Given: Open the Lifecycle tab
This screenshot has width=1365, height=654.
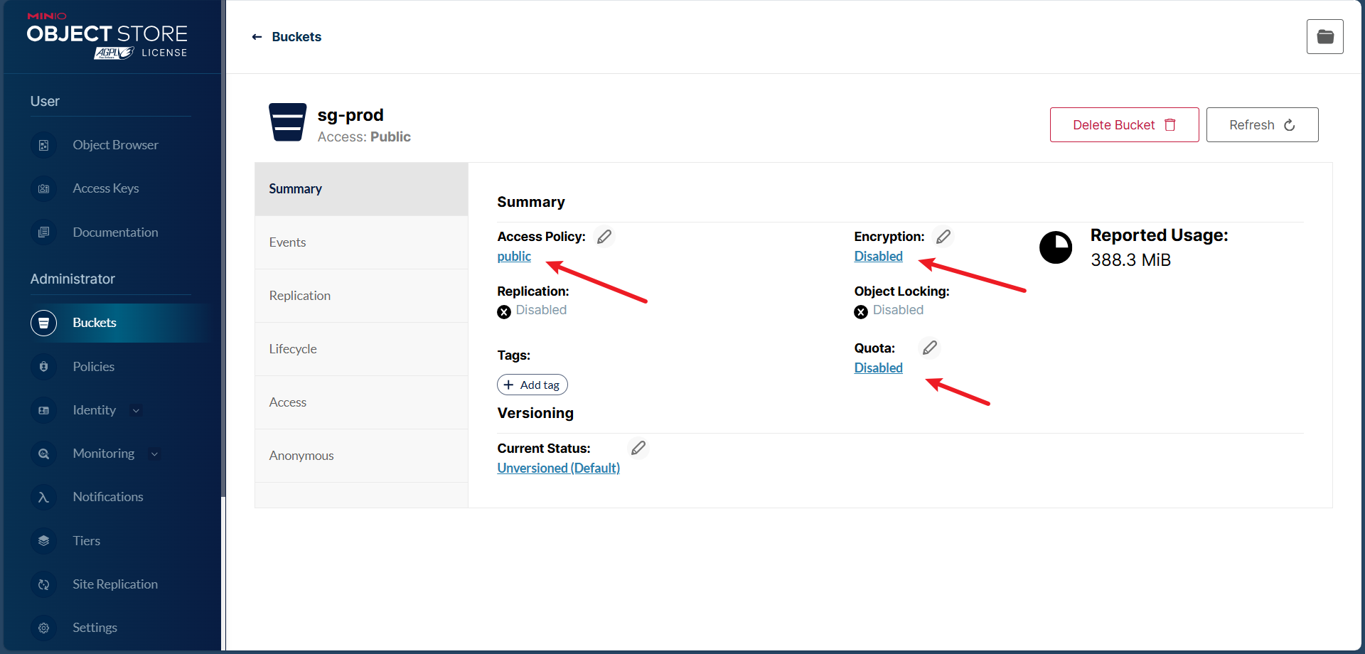Looking at the screenshot, I should pos(293,349).
